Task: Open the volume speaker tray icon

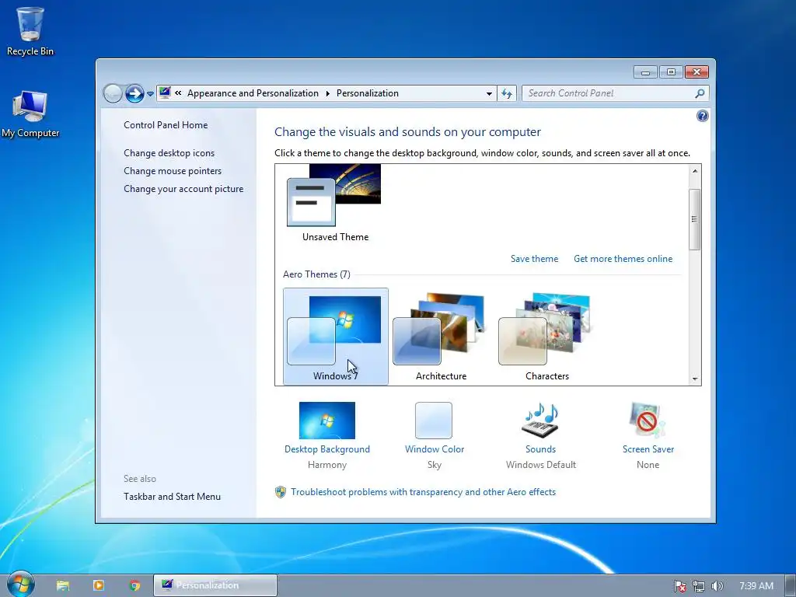Action: click(717, 586)
